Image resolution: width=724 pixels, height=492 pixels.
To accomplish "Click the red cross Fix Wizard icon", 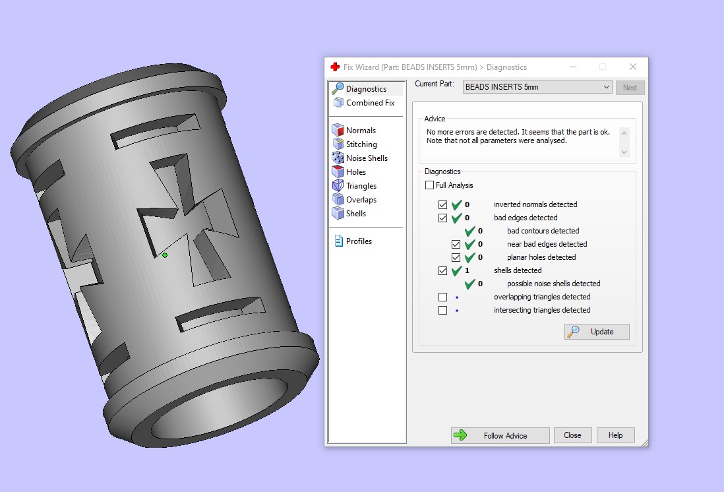I will 335,67.
